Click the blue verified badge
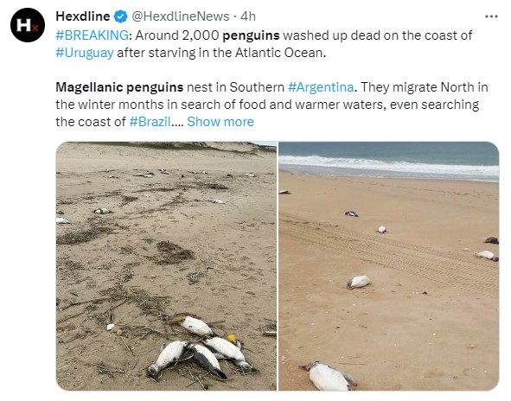Screen dimensions: 511x401 pos(120,16)
